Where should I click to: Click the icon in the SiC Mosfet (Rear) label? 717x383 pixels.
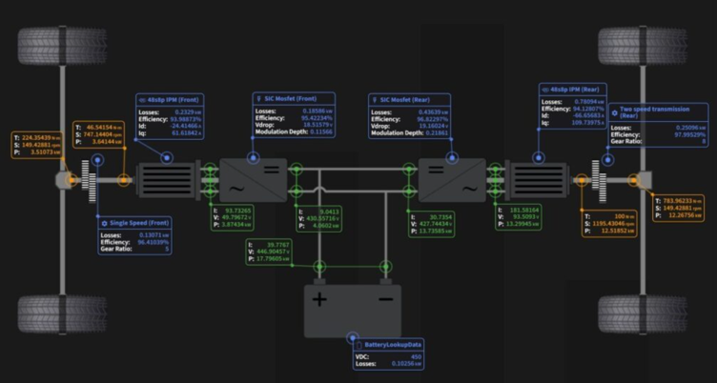(375, 100)
